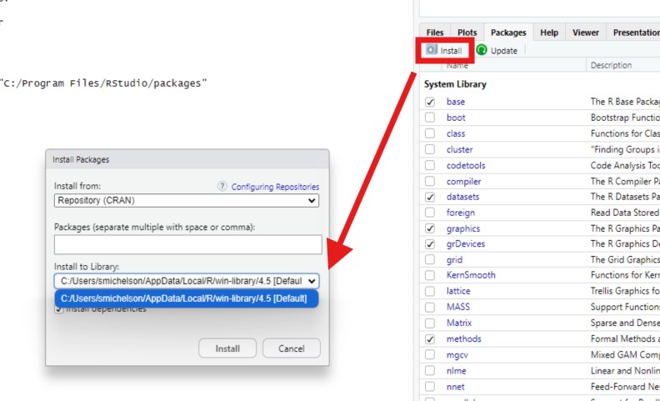Select the win-library/4.5 [Default] option
The width and height of the screenshot is (660, 401).
point(187,298)
